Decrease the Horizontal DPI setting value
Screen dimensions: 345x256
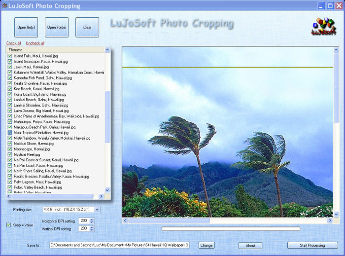[x=92, y=222]
